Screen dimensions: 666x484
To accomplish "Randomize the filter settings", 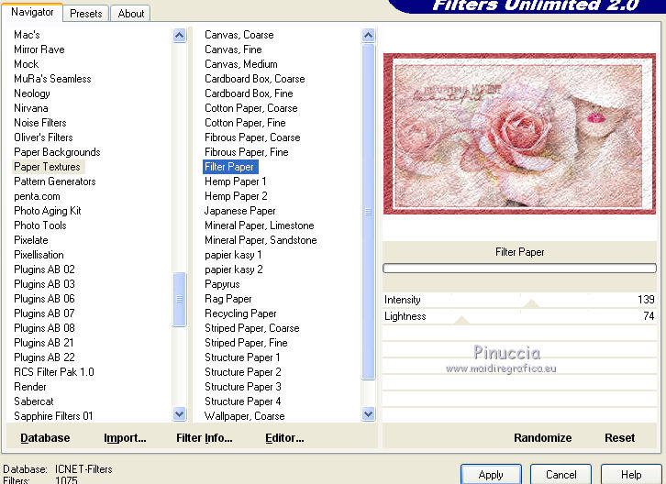I will [542, 438].
